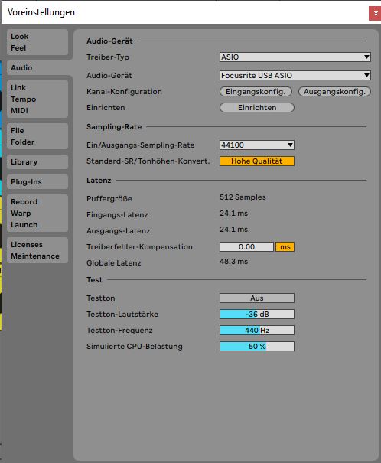
Task: Open the Treiber-Typ ASIO dropdown
Action: pos(295,57)
